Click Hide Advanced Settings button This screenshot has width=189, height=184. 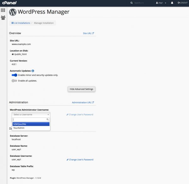pos(82,89)
